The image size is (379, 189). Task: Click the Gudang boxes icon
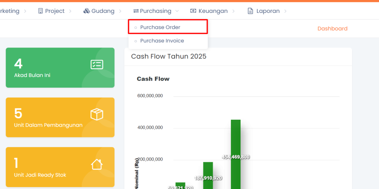(87, 11)
